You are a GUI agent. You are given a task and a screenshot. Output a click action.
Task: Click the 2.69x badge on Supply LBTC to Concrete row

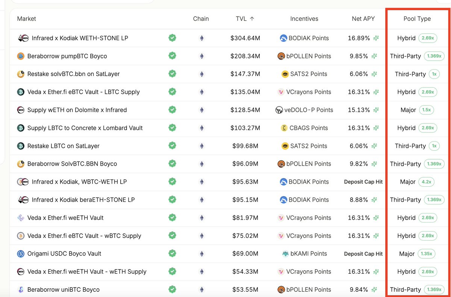pyautogui.click(x=428, y=128)
